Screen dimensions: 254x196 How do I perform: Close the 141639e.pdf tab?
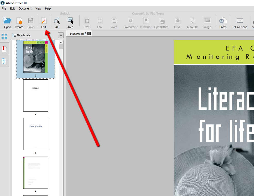click(x=89, y=33)
